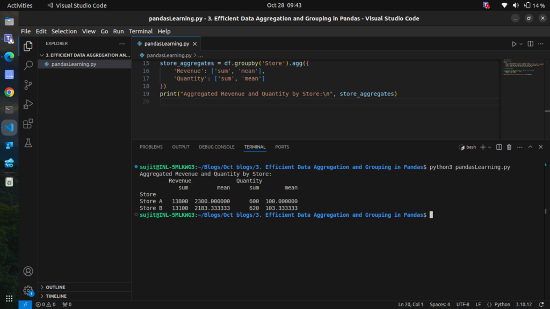Open the Testing flask icon view
Viewport: 550px width, 309px height.
coord(28,143)
